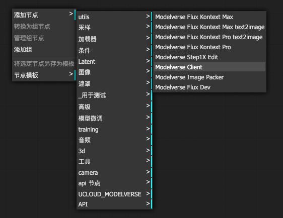Open the camera submenu
This screenshot has width=283, height=218.
tap(115, 172)
